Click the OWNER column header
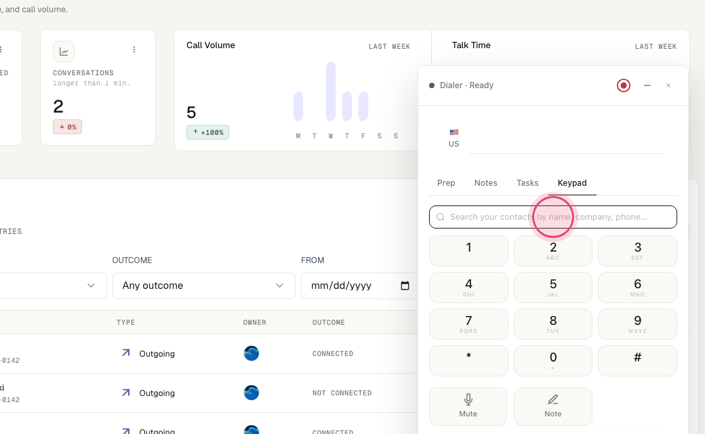705x434 pixels. pyautogui.click(x=254, y=323)
